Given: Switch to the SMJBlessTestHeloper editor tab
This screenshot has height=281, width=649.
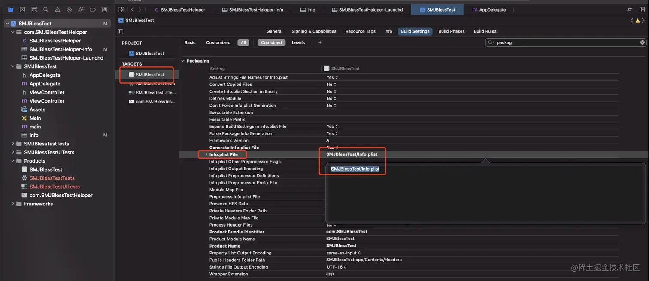Looking at the screenshot, I should coord(180,9).
